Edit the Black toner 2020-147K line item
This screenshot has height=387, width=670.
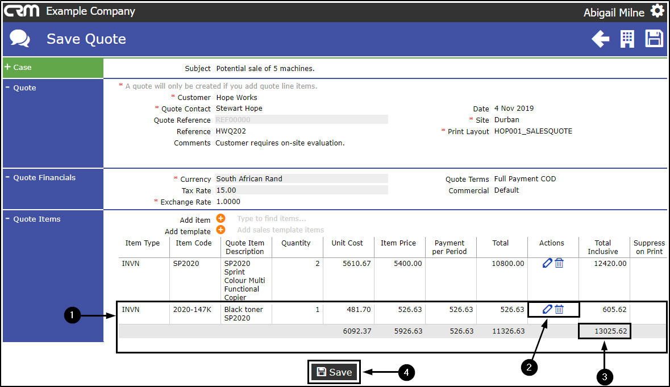[547, 309]
